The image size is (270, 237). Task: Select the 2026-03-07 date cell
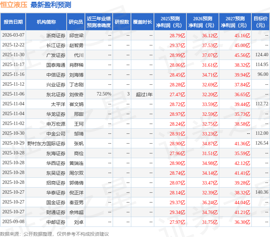[x=13, y=35]
